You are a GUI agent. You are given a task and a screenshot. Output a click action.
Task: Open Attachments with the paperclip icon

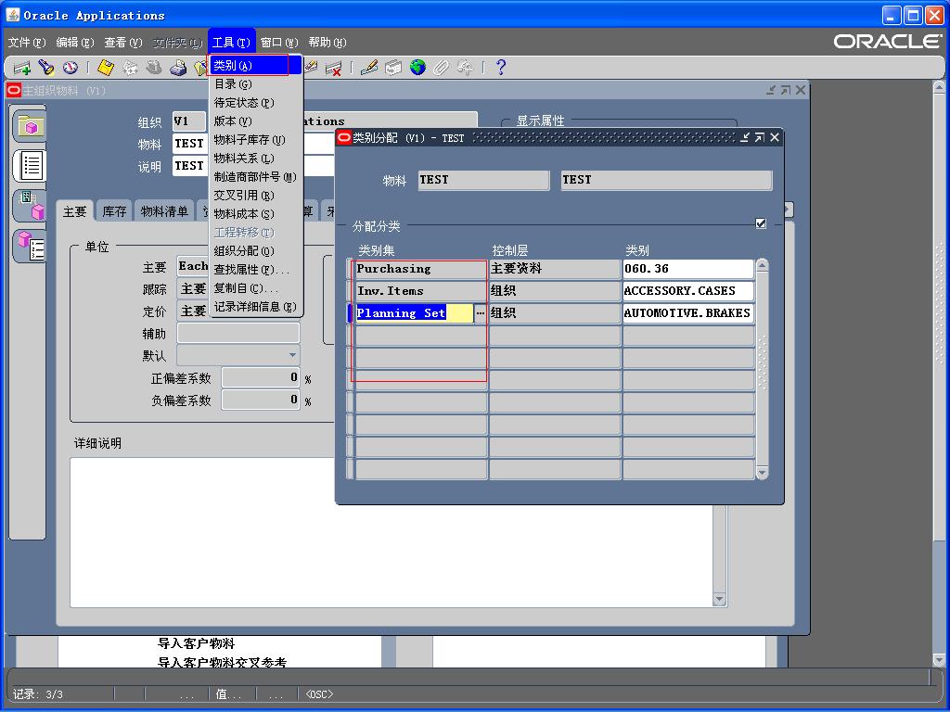click(441, 68)
